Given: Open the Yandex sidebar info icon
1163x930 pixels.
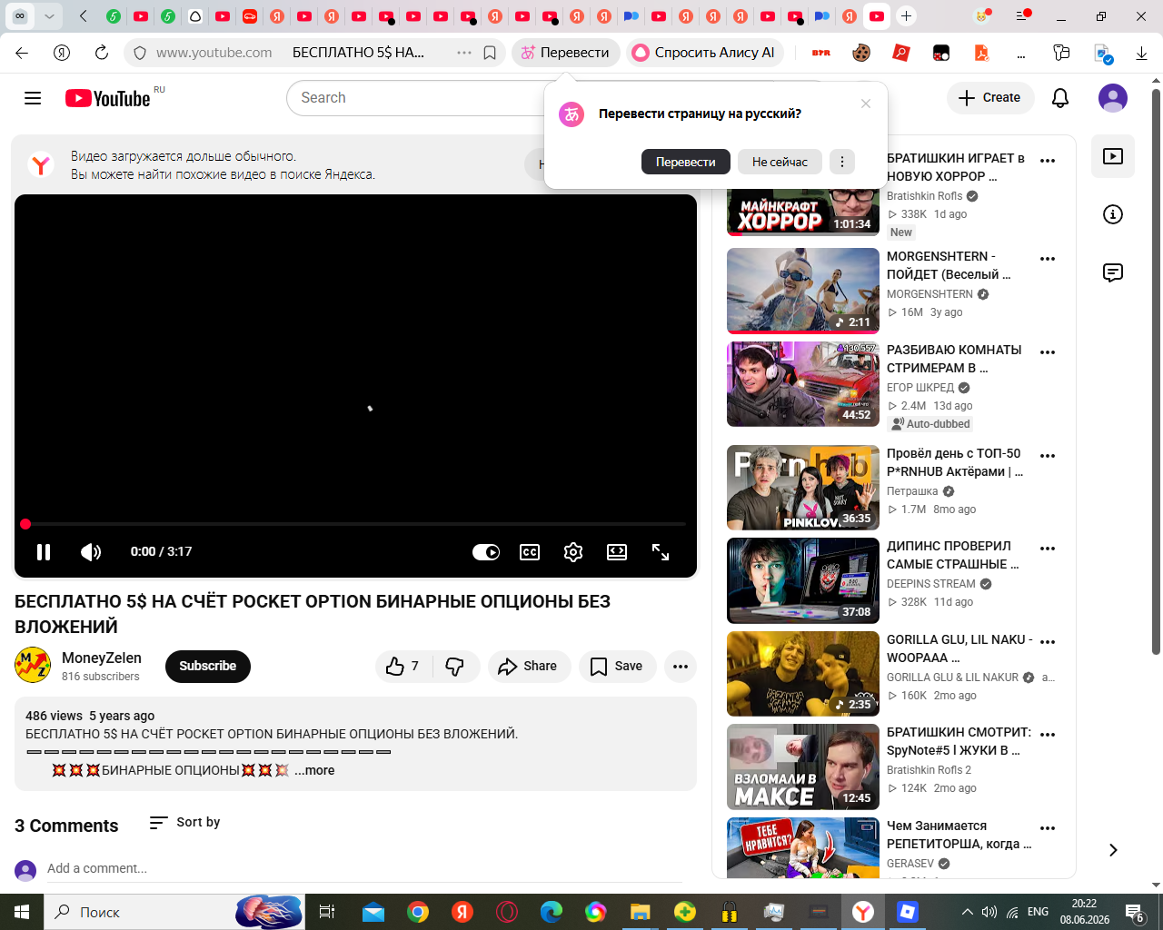Looking at the screenshot, I should (x=1113, y=214).
